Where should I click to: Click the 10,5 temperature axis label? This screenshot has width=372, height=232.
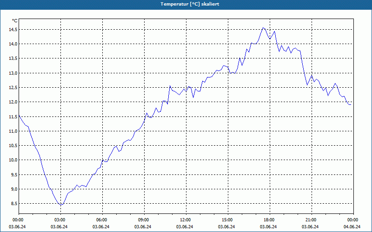(x=13, y=146)
